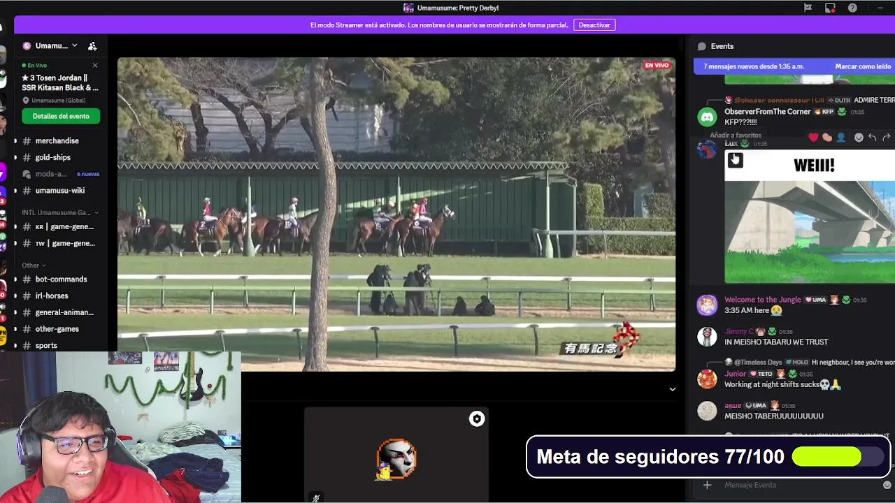The width and height of the screenshot is (895, 503).
Task: Click Marcar como leído
Action: click(863, 66)
